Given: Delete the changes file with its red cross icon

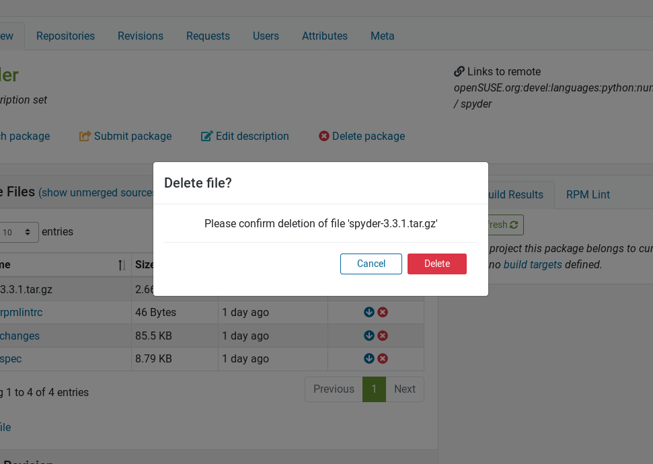Looking at the screenshot, I should pos(383,335).
